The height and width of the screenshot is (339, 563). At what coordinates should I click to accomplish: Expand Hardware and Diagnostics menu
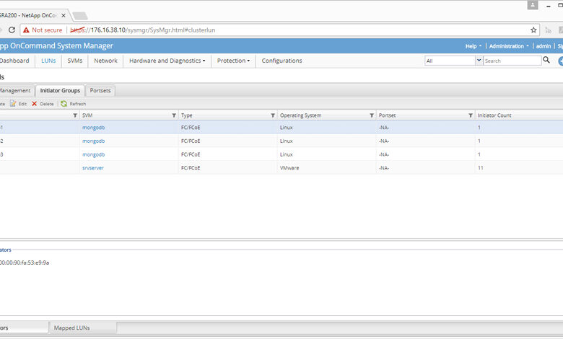click(167, 61)
